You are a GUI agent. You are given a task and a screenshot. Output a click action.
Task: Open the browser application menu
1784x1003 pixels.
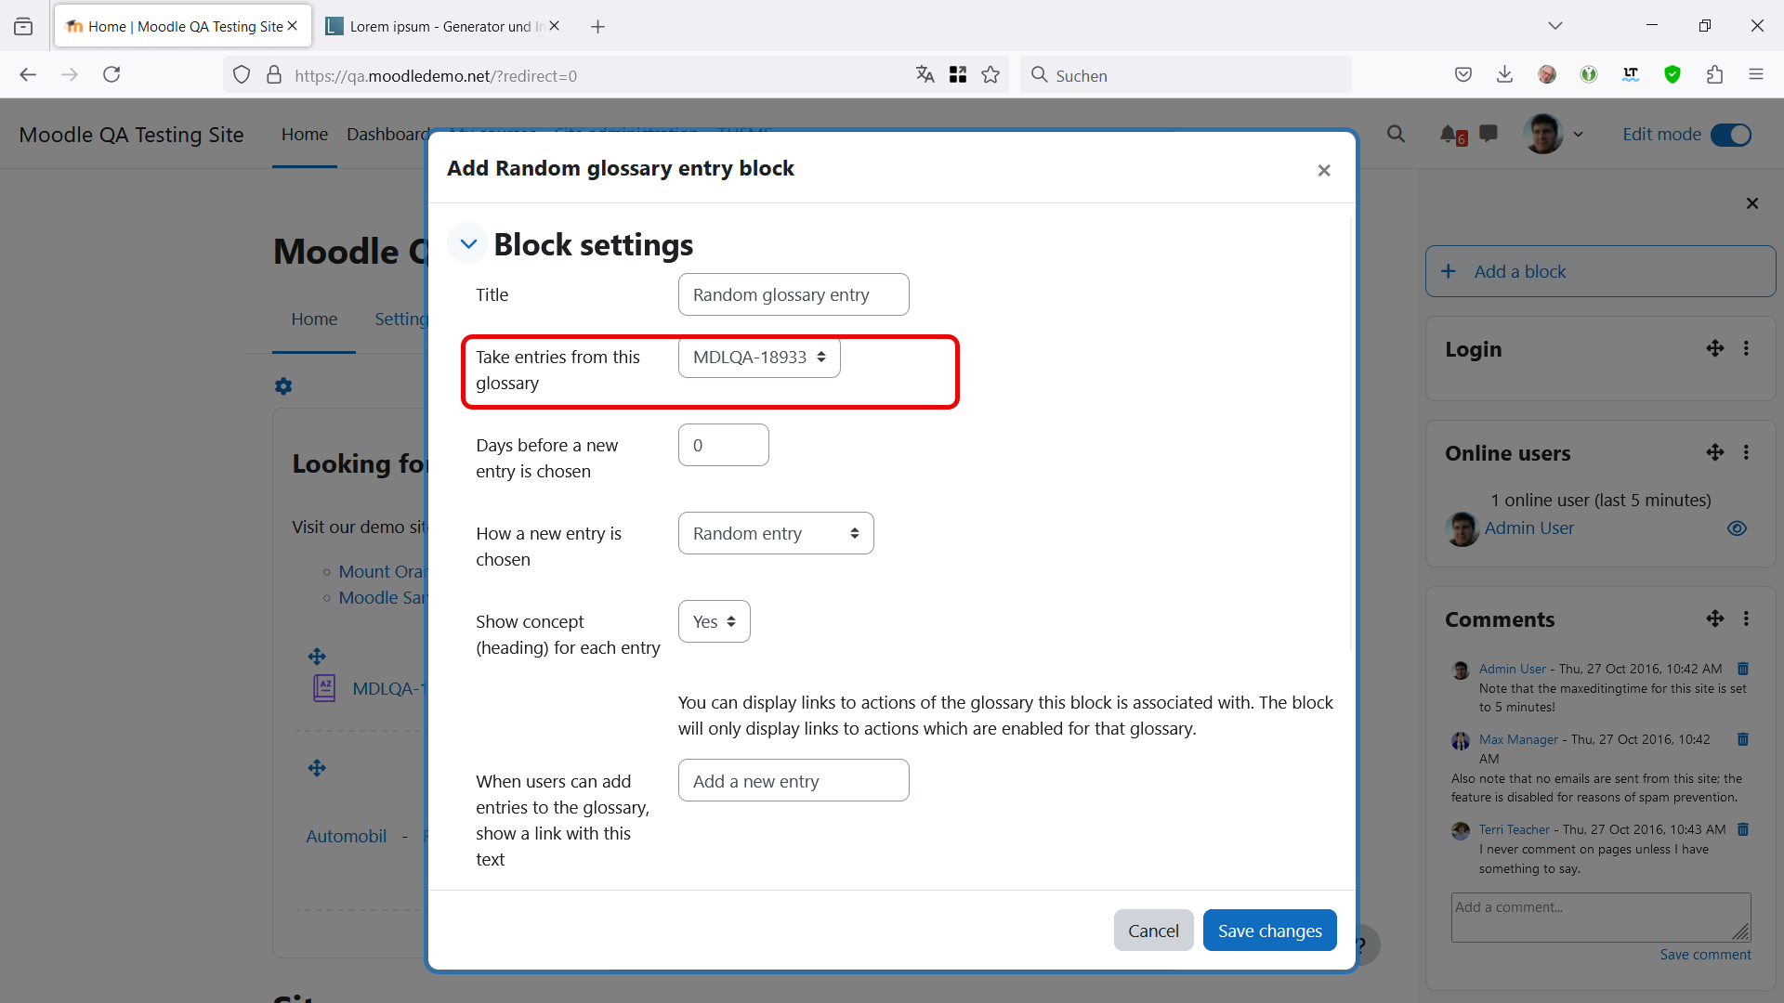1755,75
